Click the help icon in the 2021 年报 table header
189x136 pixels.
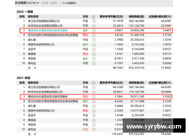point(93,83)
